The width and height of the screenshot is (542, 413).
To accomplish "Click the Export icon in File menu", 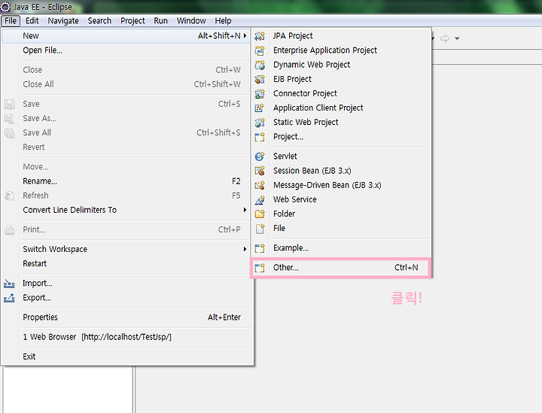I will point(9,298).
